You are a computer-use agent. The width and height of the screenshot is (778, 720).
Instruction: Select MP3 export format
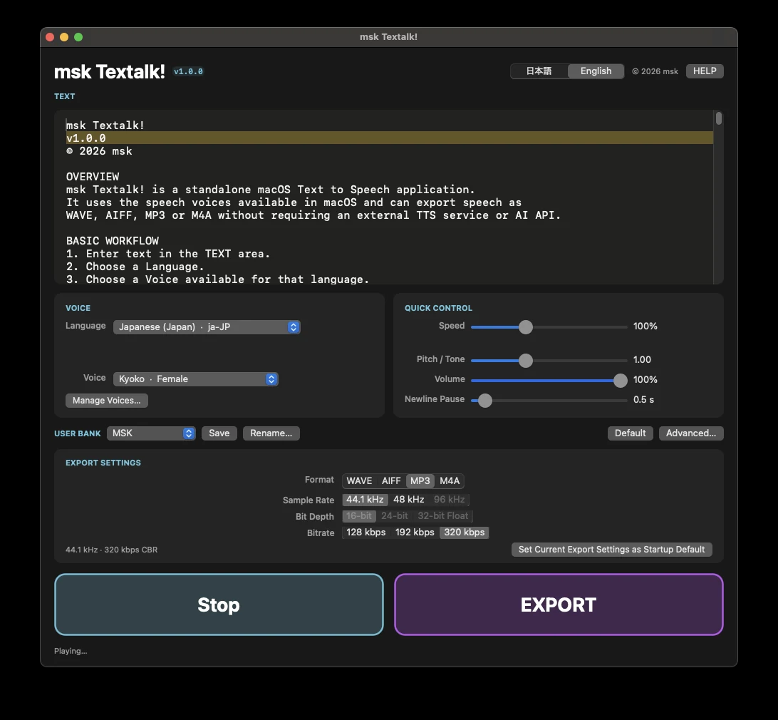point(420,480)
